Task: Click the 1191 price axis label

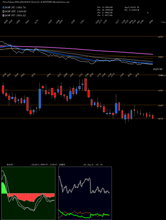Action: point(161,91)
